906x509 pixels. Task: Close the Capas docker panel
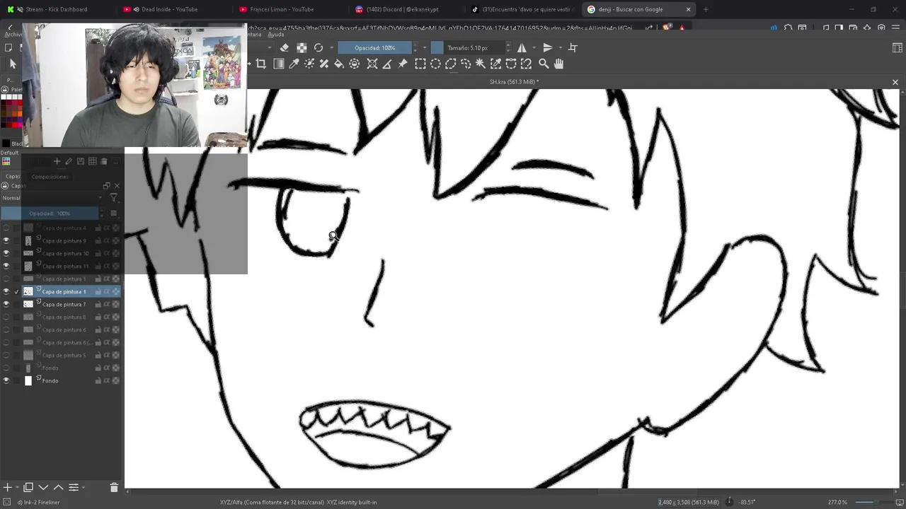[117, 186]
